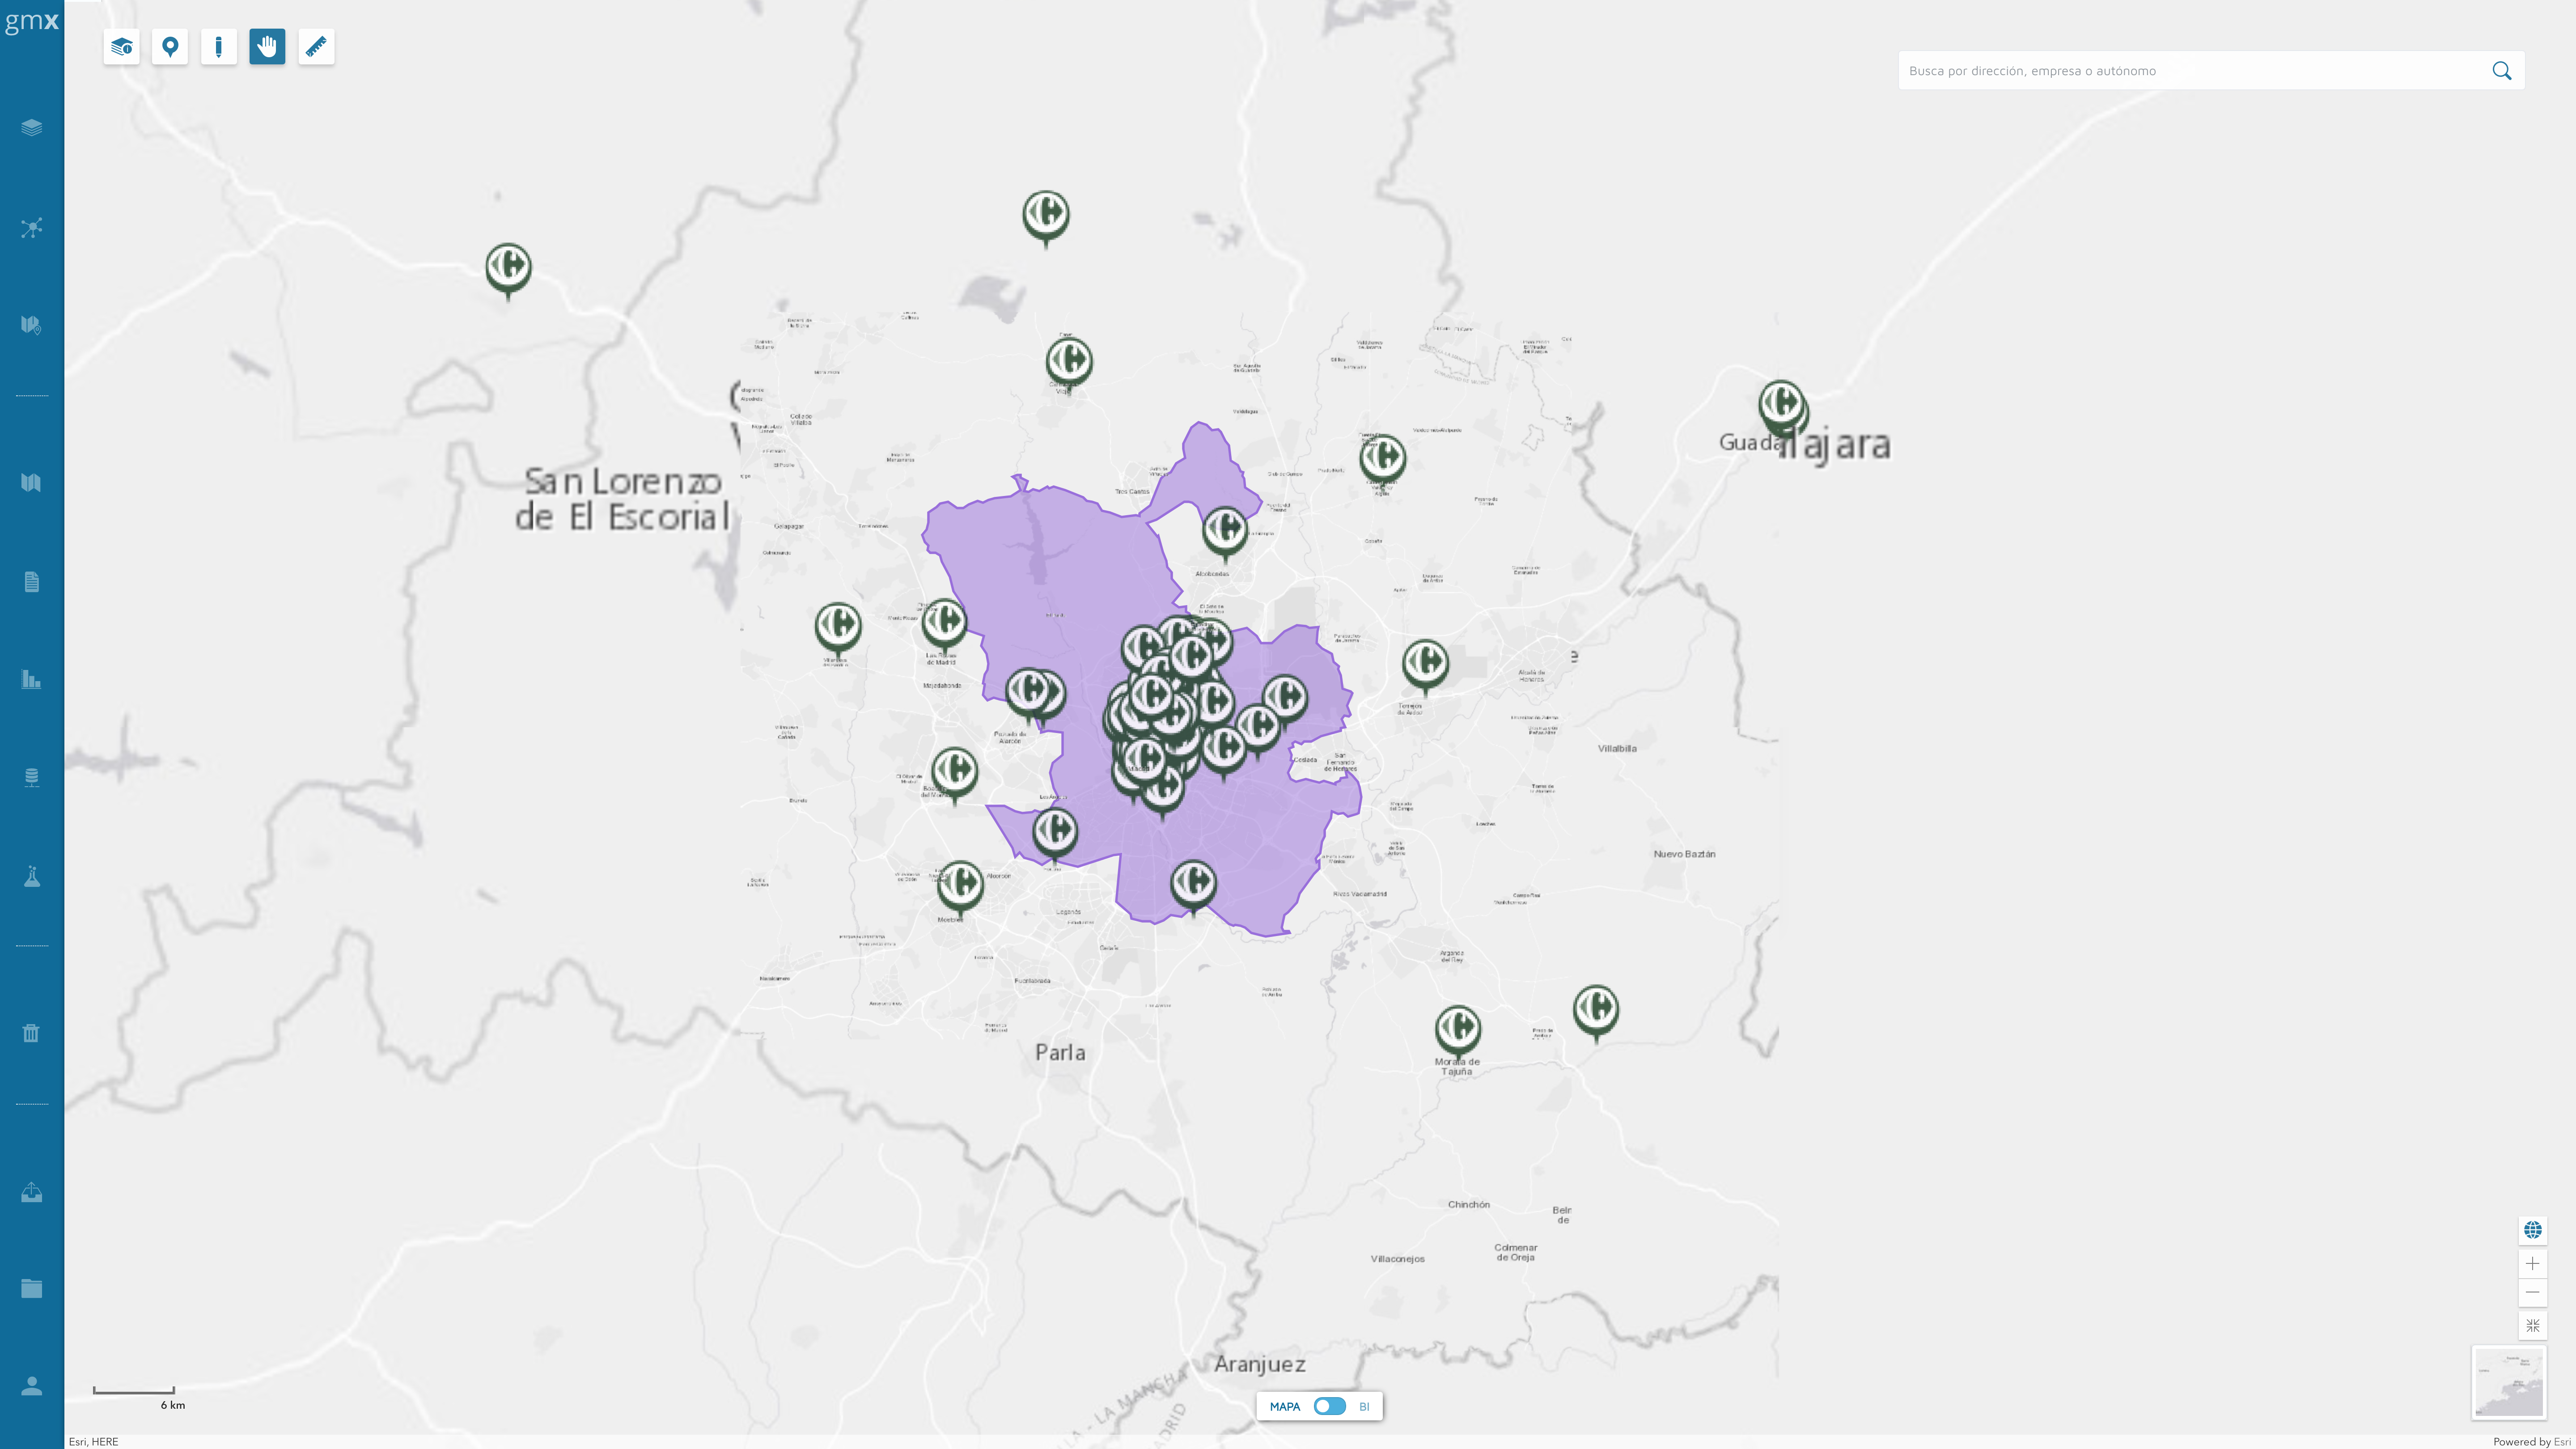2576x1449 pixels.
Task: Toggle the MAPA/BI switch
Action: click(x=1329, y=1406)
